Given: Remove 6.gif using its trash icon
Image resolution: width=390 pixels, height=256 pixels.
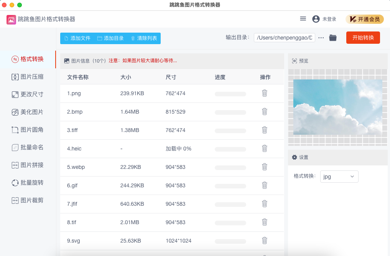Looking at the screenshot, I should (264, 185).
